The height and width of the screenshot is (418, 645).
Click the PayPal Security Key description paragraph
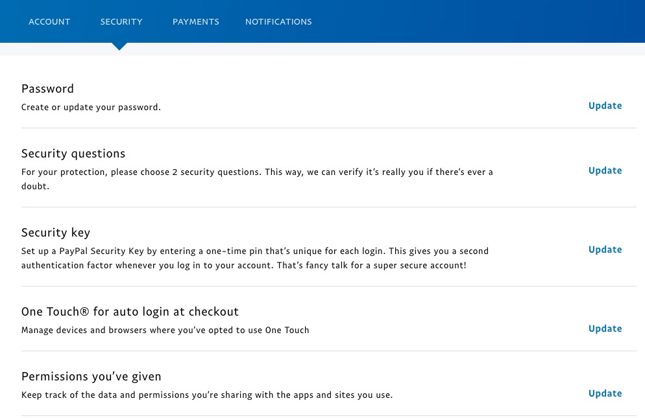pyautogui.click(x=255, y=258)
